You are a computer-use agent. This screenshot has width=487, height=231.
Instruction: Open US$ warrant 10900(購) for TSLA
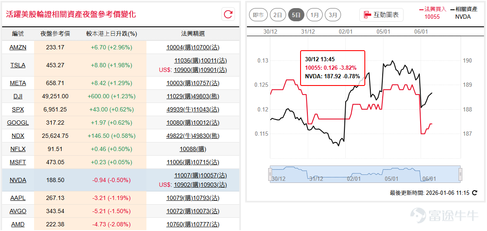tap(187, 70)
